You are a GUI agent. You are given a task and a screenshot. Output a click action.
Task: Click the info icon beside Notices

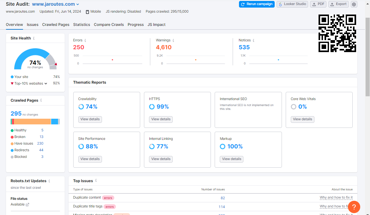(254, 40)
